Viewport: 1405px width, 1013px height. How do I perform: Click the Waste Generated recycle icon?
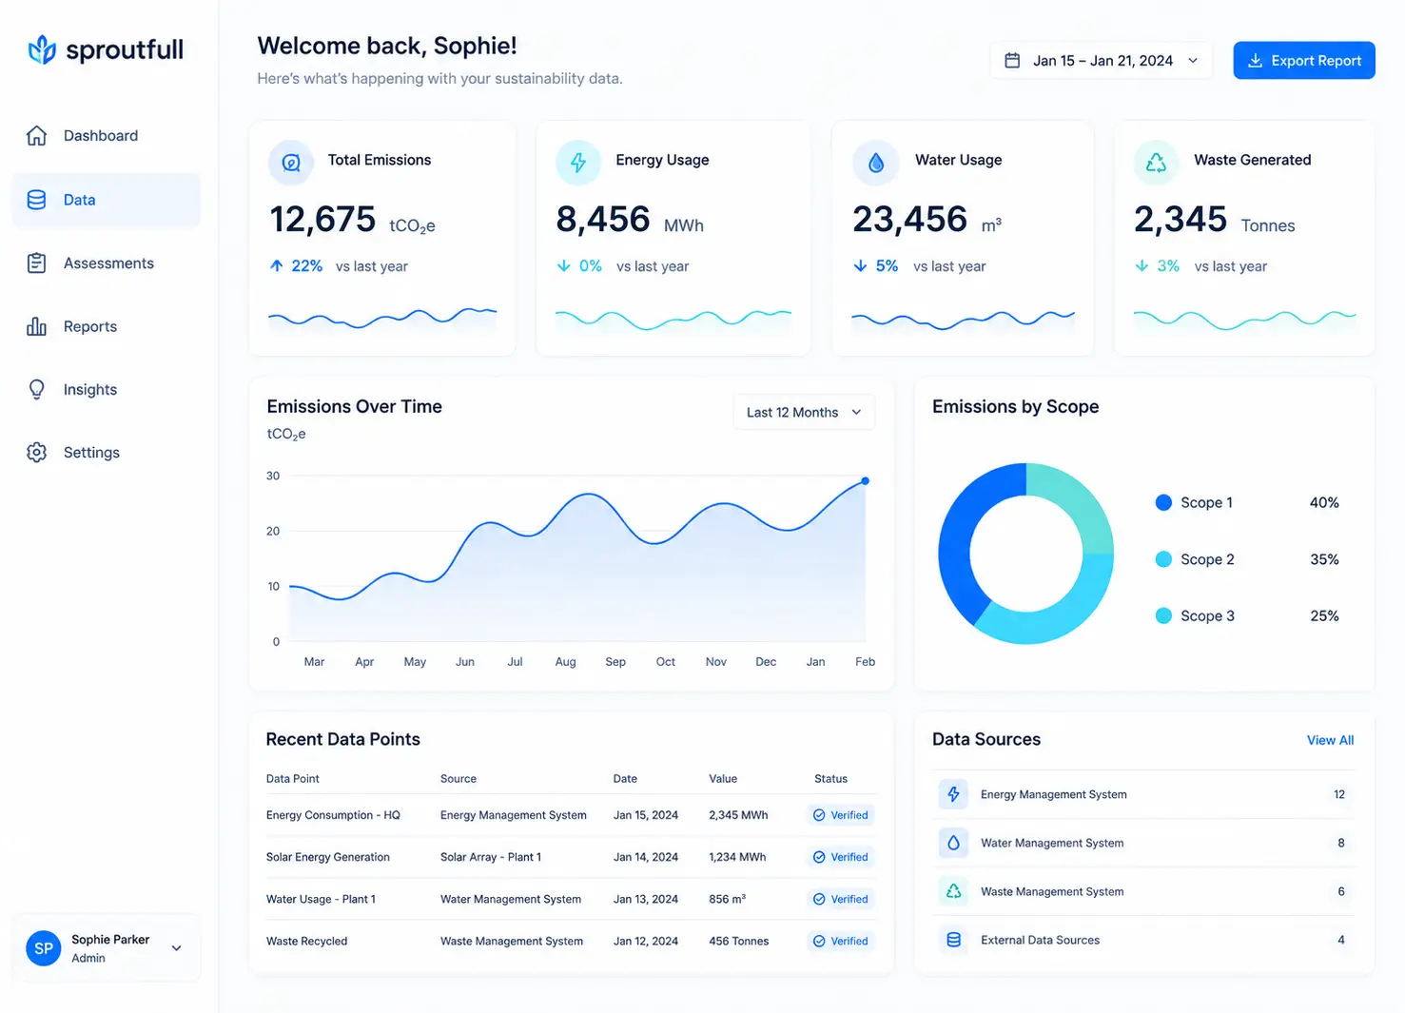pos(1156,163)
